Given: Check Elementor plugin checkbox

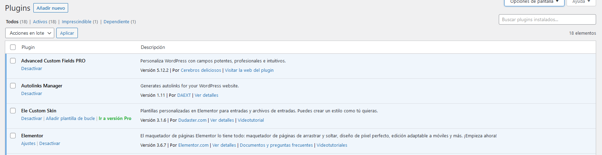Looking at the screenshot, I should [13, 136].
